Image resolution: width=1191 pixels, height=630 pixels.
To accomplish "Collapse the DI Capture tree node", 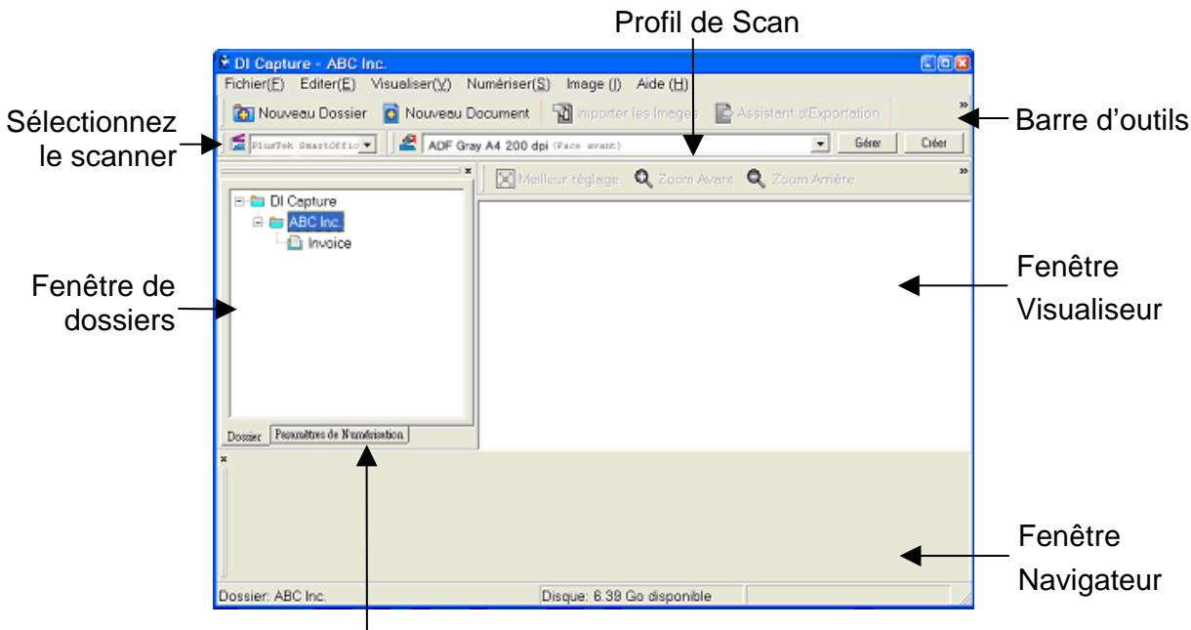I will click(x=240, y=201).
